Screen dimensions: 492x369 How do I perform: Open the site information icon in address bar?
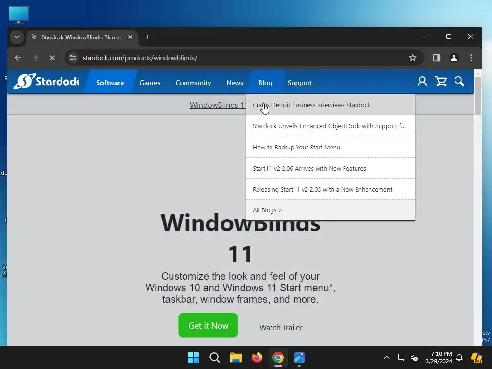coord(73,58)
